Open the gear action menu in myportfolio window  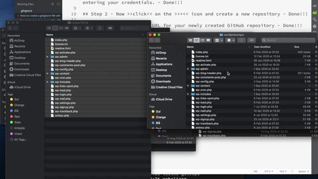[89, 28]
